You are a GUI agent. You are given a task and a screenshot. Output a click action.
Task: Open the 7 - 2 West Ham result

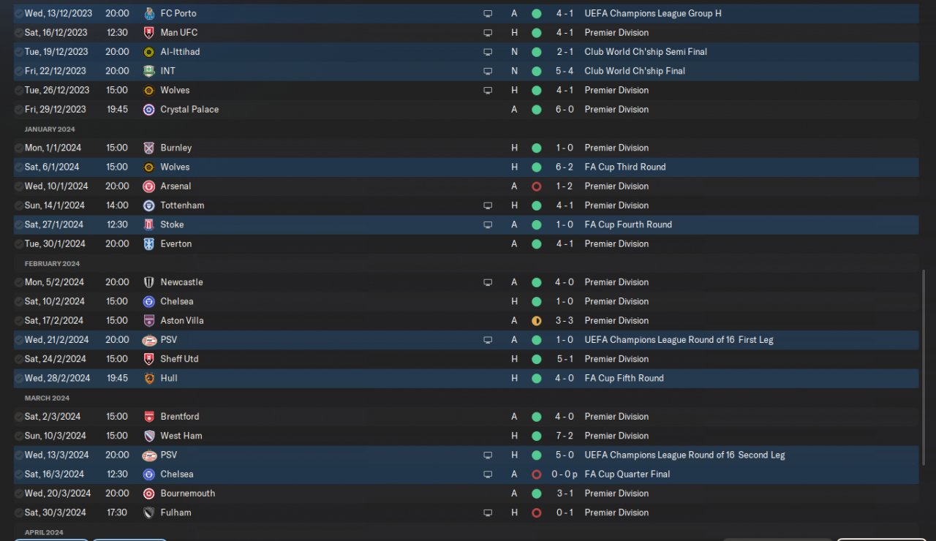tap(564, 436)
